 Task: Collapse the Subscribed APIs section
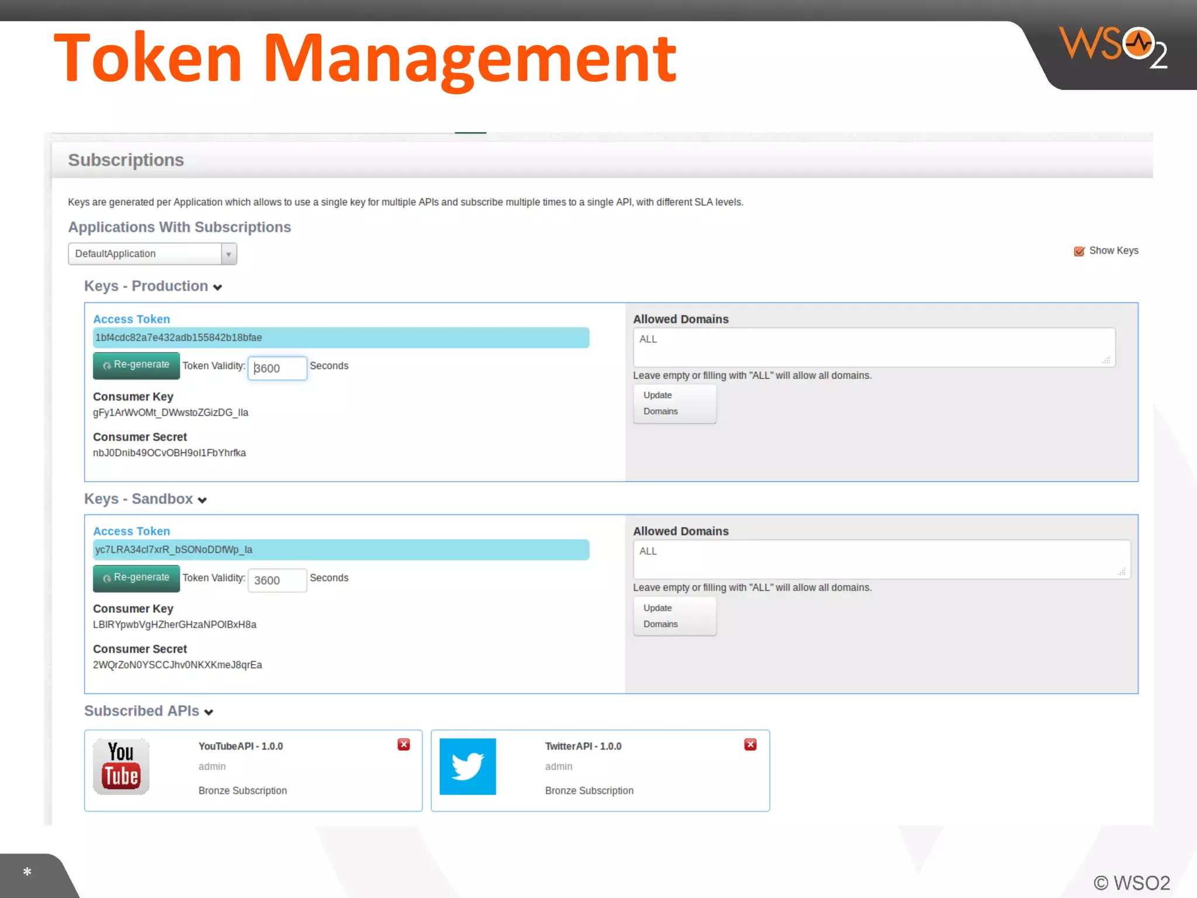point(209,712)
